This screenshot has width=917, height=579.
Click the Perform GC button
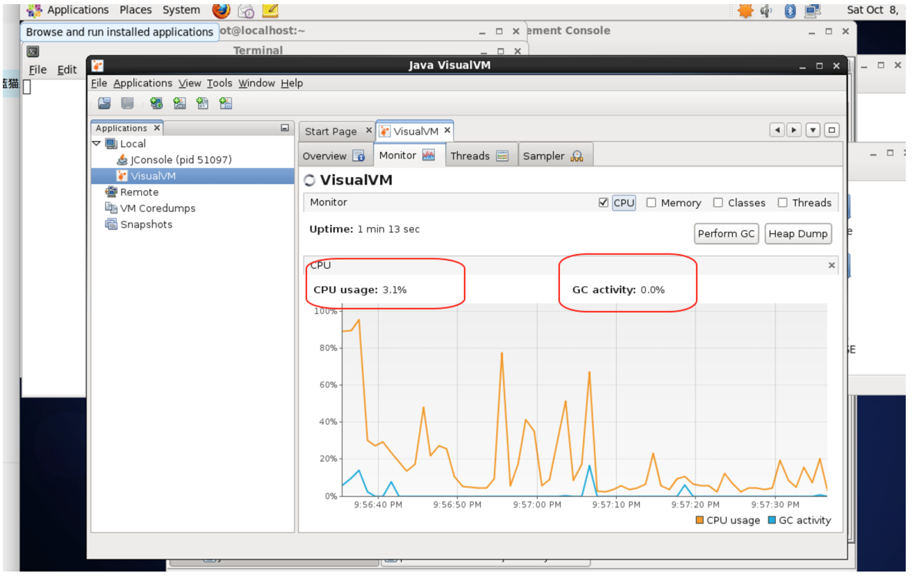[x=726, y=234]
